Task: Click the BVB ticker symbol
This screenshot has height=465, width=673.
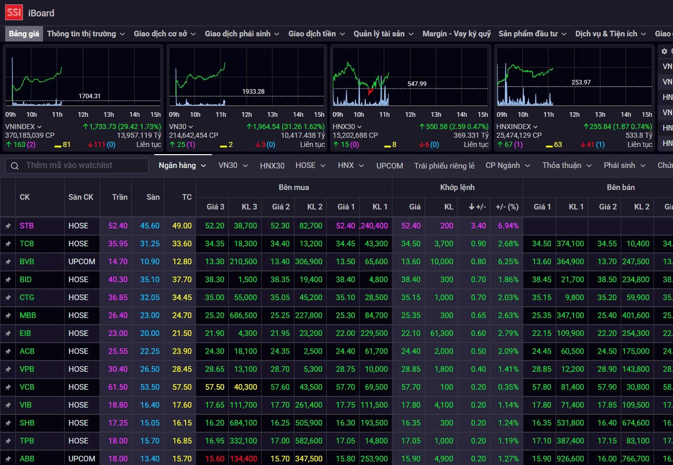Action: pyautogui.click(x=27, y=262)
